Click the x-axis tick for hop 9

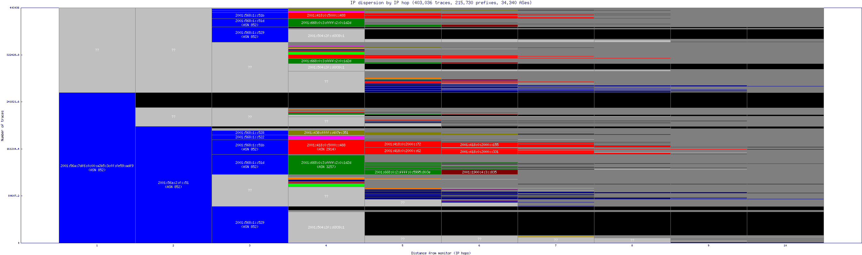click(709, 245)
